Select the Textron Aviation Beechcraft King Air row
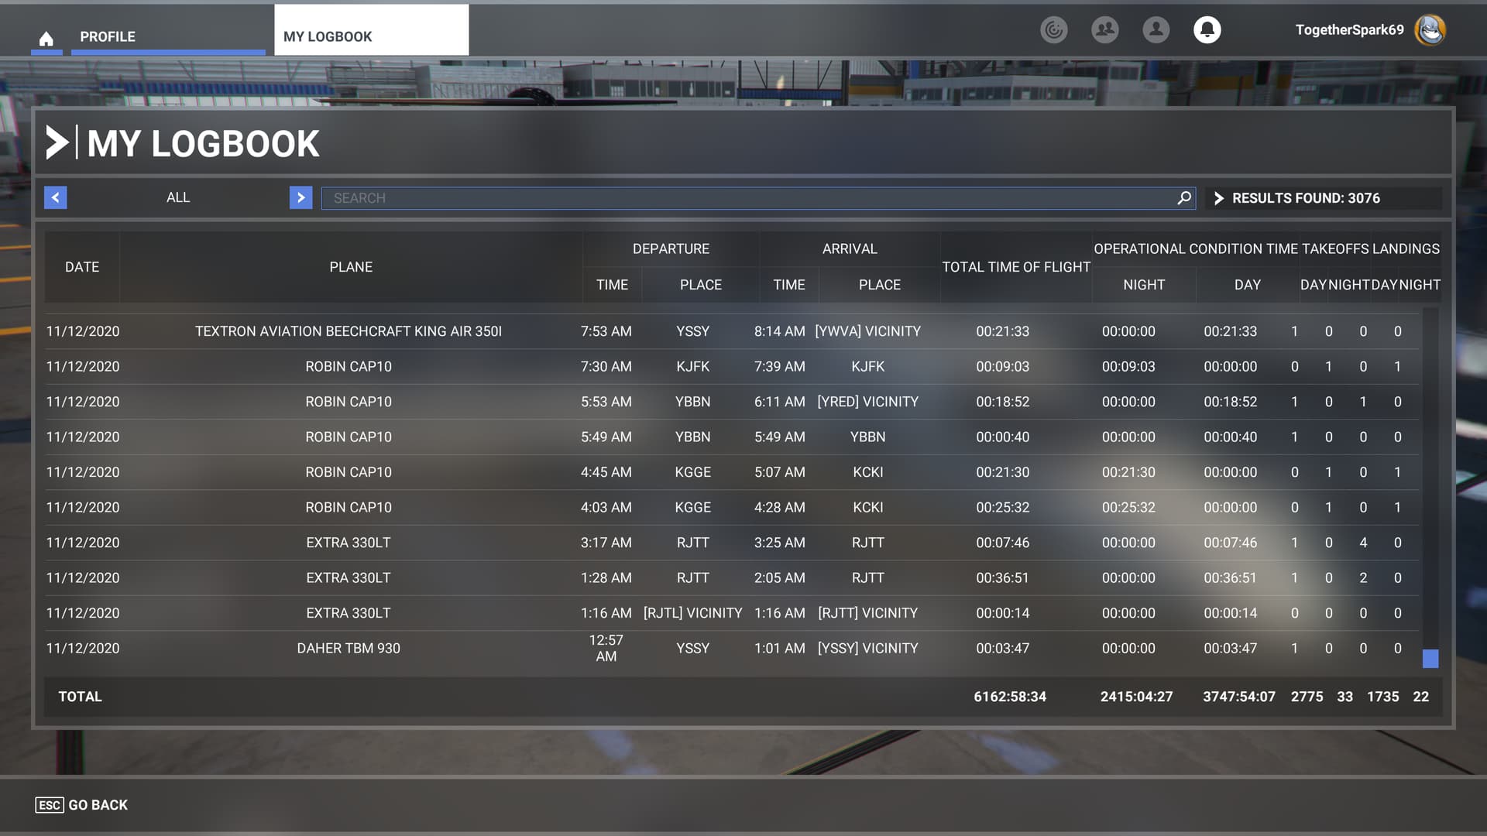Viewport: 1487px width, 836px height. (732, 331)
